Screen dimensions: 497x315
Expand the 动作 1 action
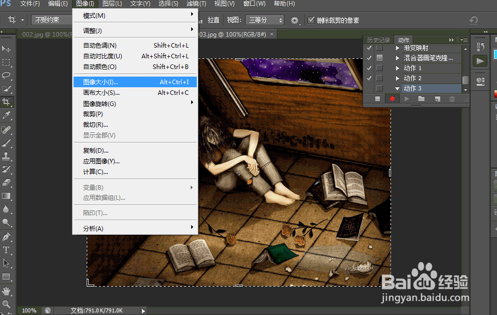[398, 68]
